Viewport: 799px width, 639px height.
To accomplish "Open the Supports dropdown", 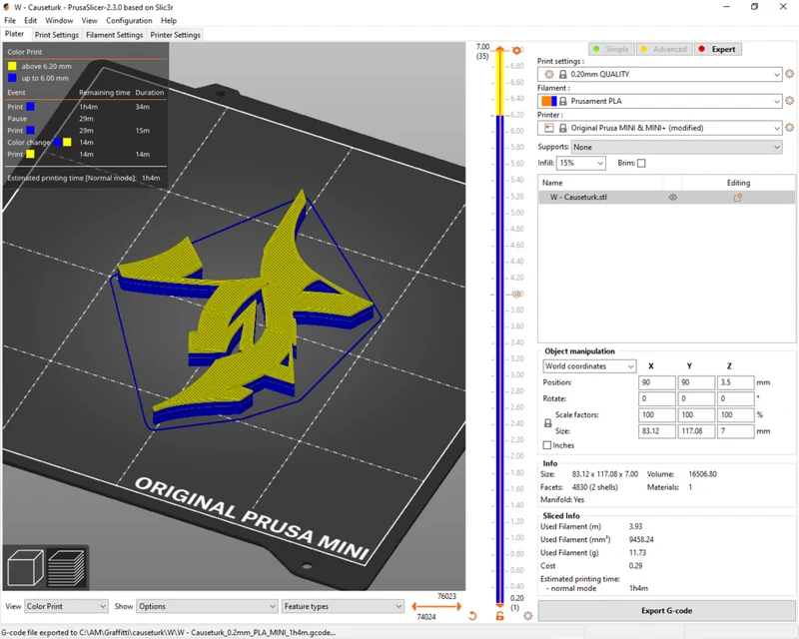I will pyautogui.click(x=677, y=147).
